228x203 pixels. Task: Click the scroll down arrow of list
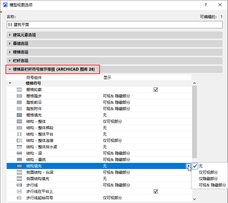pyautogui.click(x=194, y=199)
